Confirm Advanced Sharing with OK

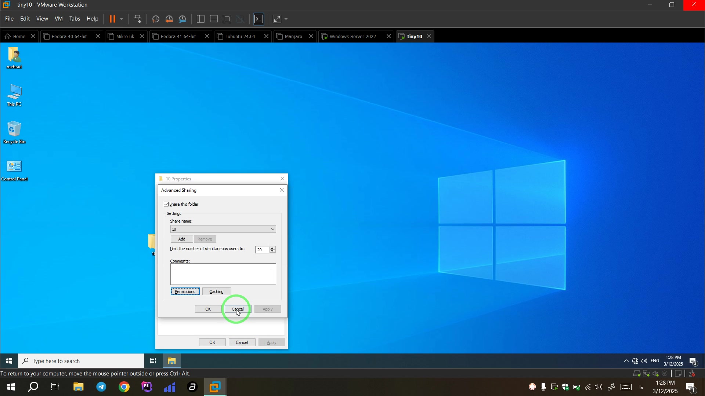tap(208, 309)
